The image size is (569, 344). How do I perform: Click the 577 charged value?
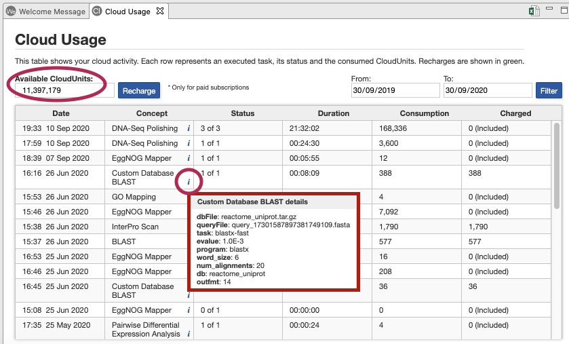(x=475, y=242)
